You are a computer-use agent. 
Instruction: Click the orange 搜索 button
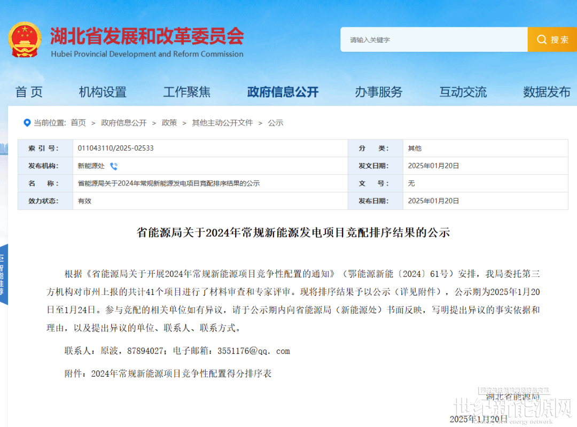(x=552, y=40)
